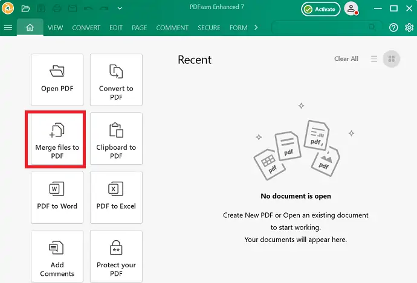Maximize the PDFsam window
This screenshot has width=417, height=283.
click(393, 8)
